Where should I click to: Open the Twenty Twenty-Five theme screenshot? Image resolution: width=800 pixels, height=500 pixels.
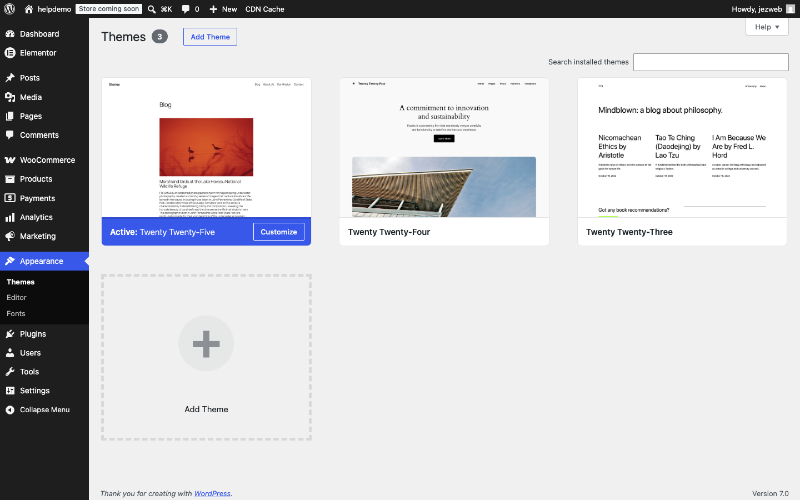coord(206,148)
